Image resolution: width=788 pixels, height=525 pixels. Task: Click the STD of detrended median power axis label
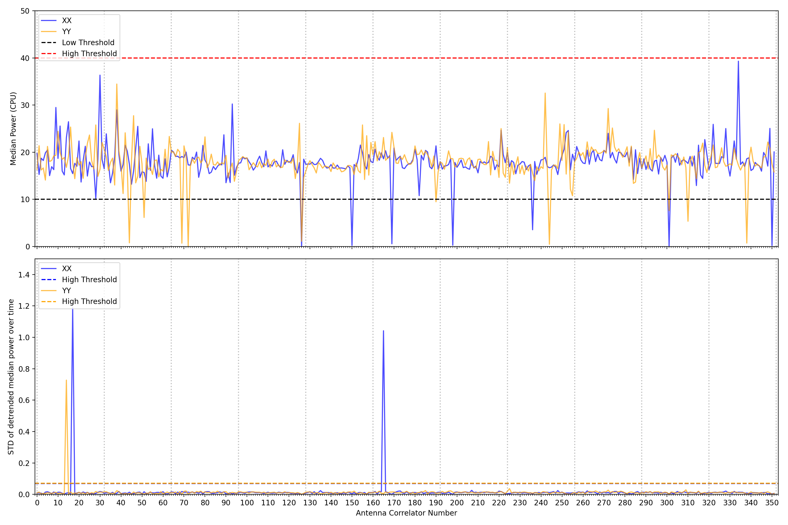[11, 377]
